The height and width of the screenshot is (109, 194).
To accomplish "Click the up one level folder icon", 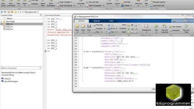I will click(x=8, y=12).
